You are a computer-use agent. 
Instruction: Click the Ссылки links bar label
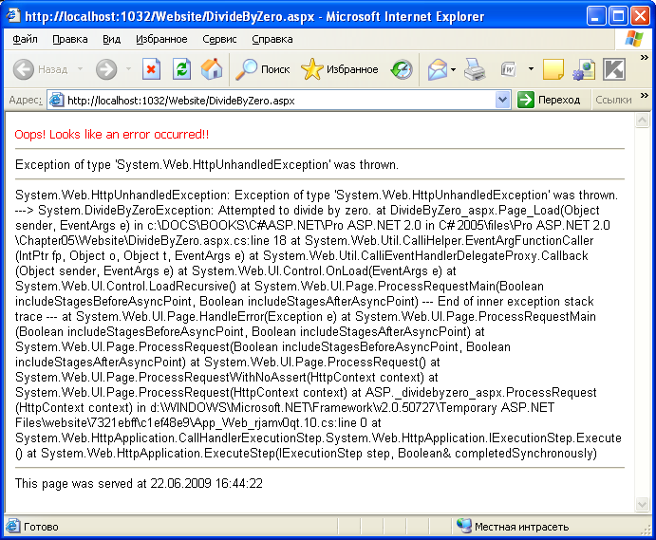tap(612, 100)
